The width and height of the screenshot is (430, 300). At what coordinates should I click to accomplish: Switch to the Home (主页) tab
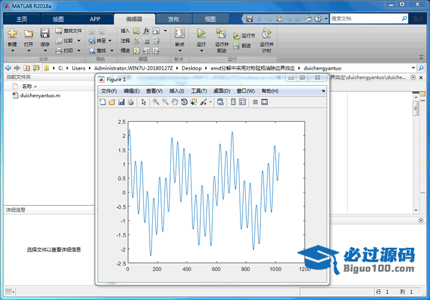click(x=22, y=19)
